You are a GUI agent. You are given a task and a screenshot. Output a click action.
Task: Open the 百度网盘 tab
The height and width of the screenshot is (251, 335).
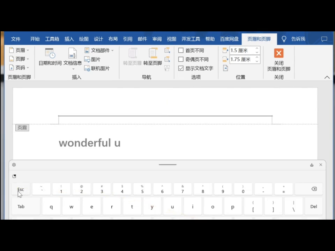pos(229,39)
